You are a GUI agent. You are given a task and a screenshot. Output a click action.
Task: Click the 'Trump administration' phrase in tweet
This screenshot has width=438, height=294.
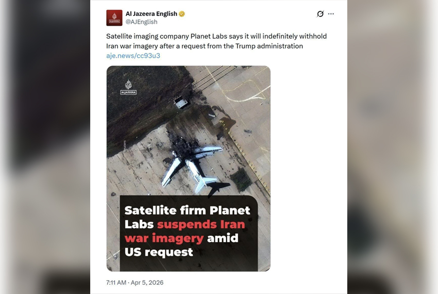click(269, 46)
